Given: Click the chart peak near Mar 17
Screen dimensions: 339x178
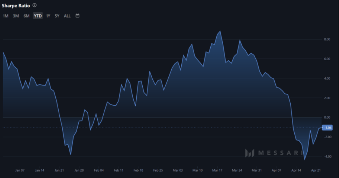Looking at the screenshot, I should coord(220,31).
